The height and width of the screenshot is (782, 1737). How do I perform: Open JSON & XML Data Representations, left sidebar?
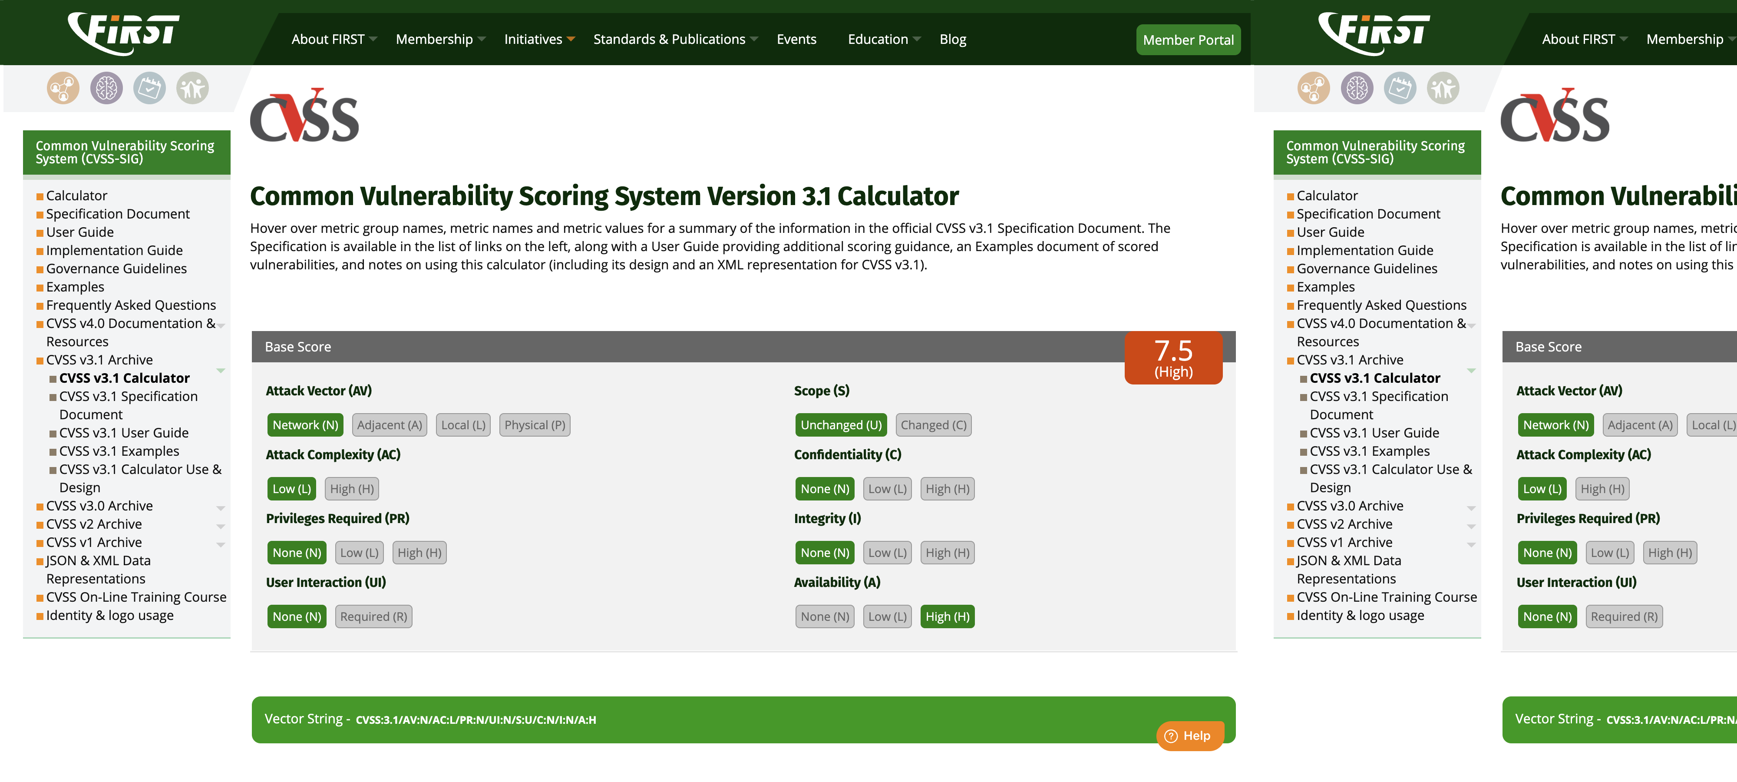click(99, 570)
